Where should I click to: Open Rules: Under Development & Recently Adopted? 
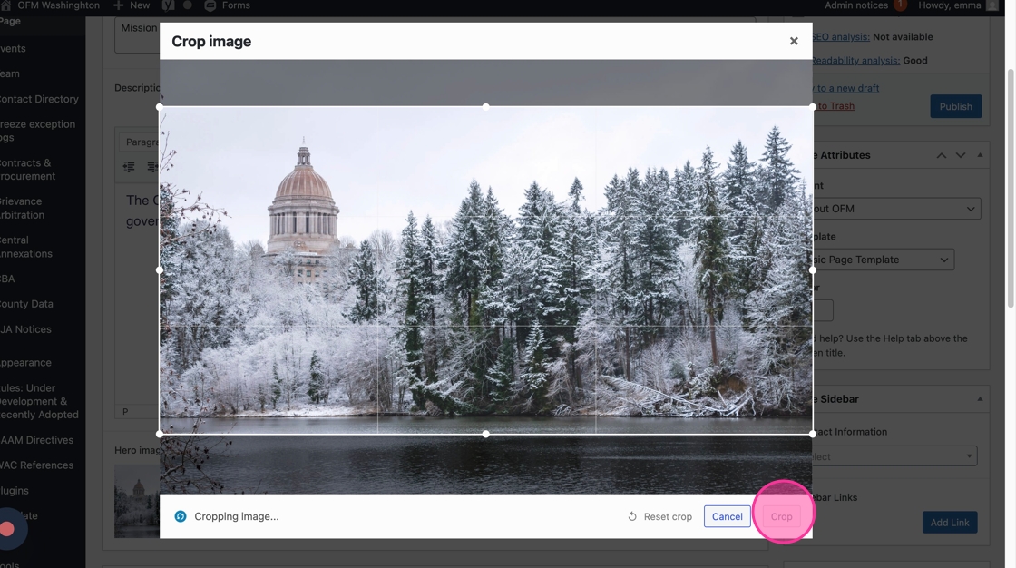39,401
